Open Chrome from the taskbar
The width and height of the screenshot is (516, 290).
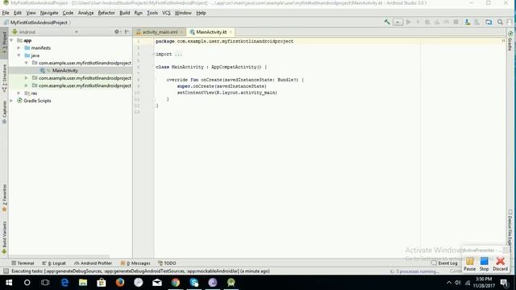176,283
